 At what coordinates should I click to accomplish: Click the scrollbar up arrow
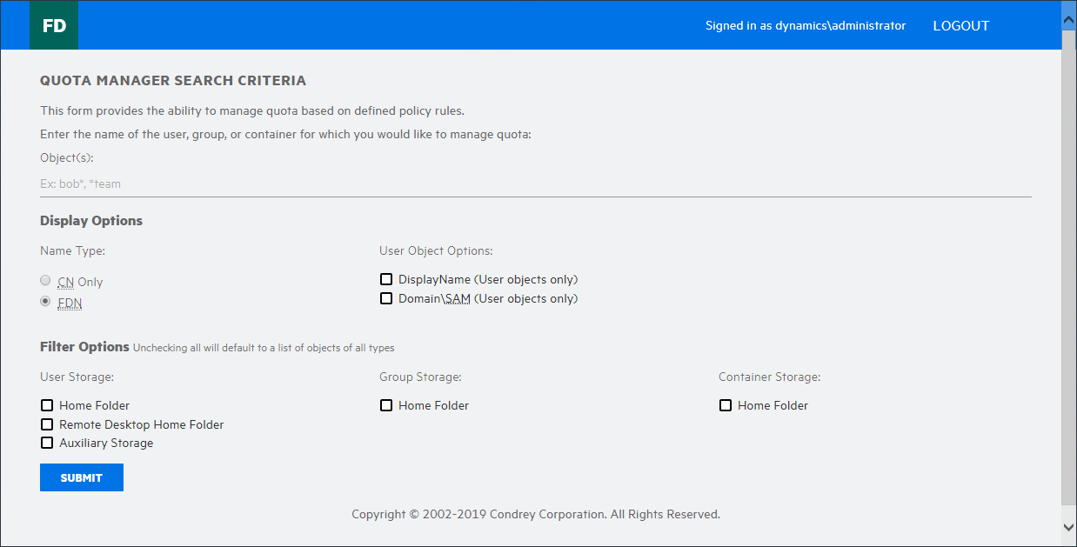coord(1068,17)
